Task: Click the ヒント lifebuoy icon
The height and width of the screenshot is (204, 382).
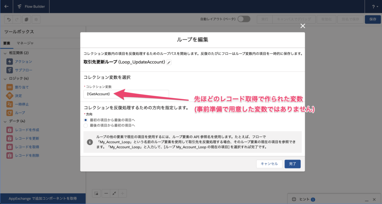Action: tap(294, 199)
